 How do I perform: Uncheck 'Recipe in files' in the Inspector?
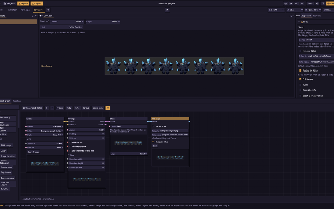[x=300, y=71]
